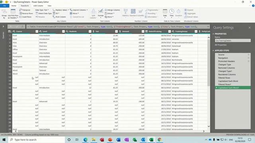The width and height of the screenshot is (255, 143).
Task: Click the DateOfTraining column type icon
Action: click(x=146, y=31)
